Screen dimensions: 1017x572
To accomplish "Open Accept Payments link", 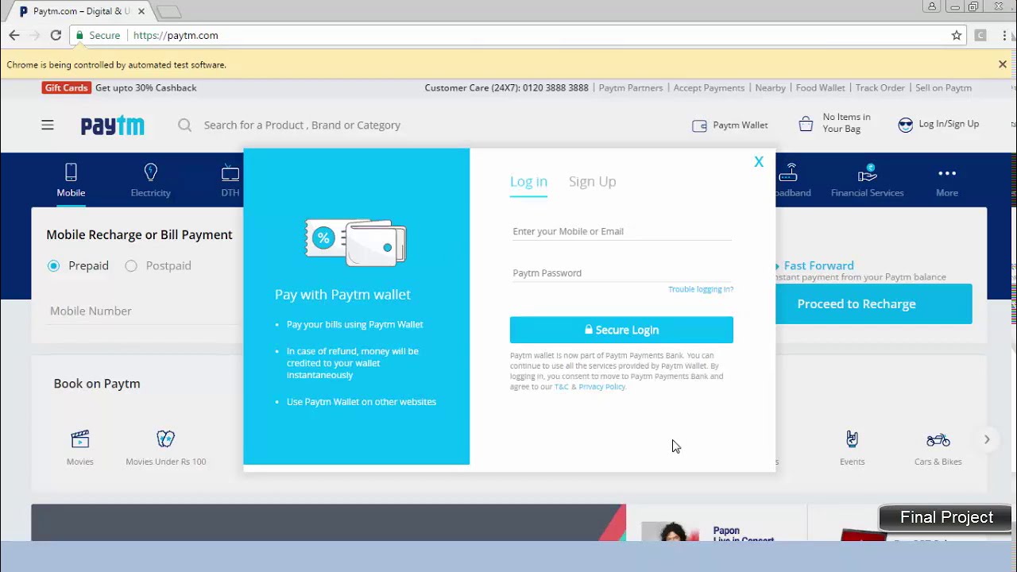I will coord(709,88).
